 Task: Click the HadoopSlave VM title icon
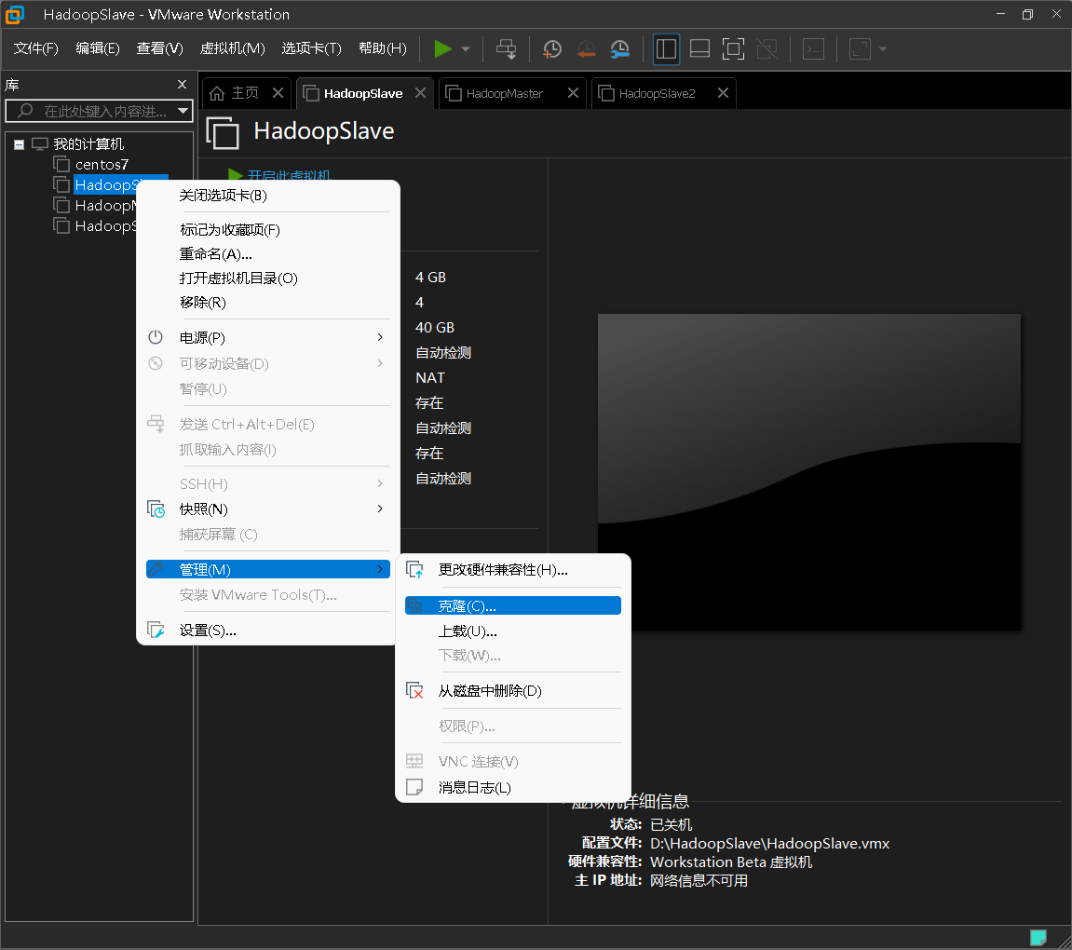click(223, 132)
